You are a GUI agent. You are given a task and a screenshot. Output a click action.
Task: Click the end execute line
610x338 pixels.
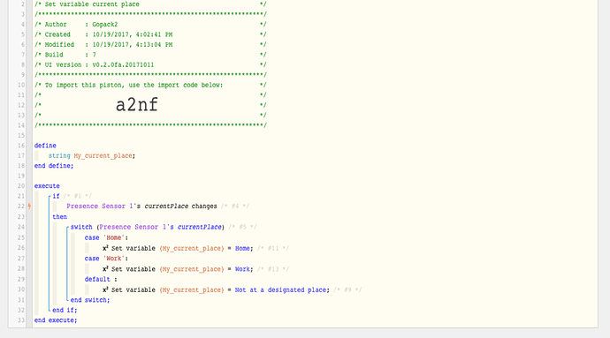click(x=56, y=320)
